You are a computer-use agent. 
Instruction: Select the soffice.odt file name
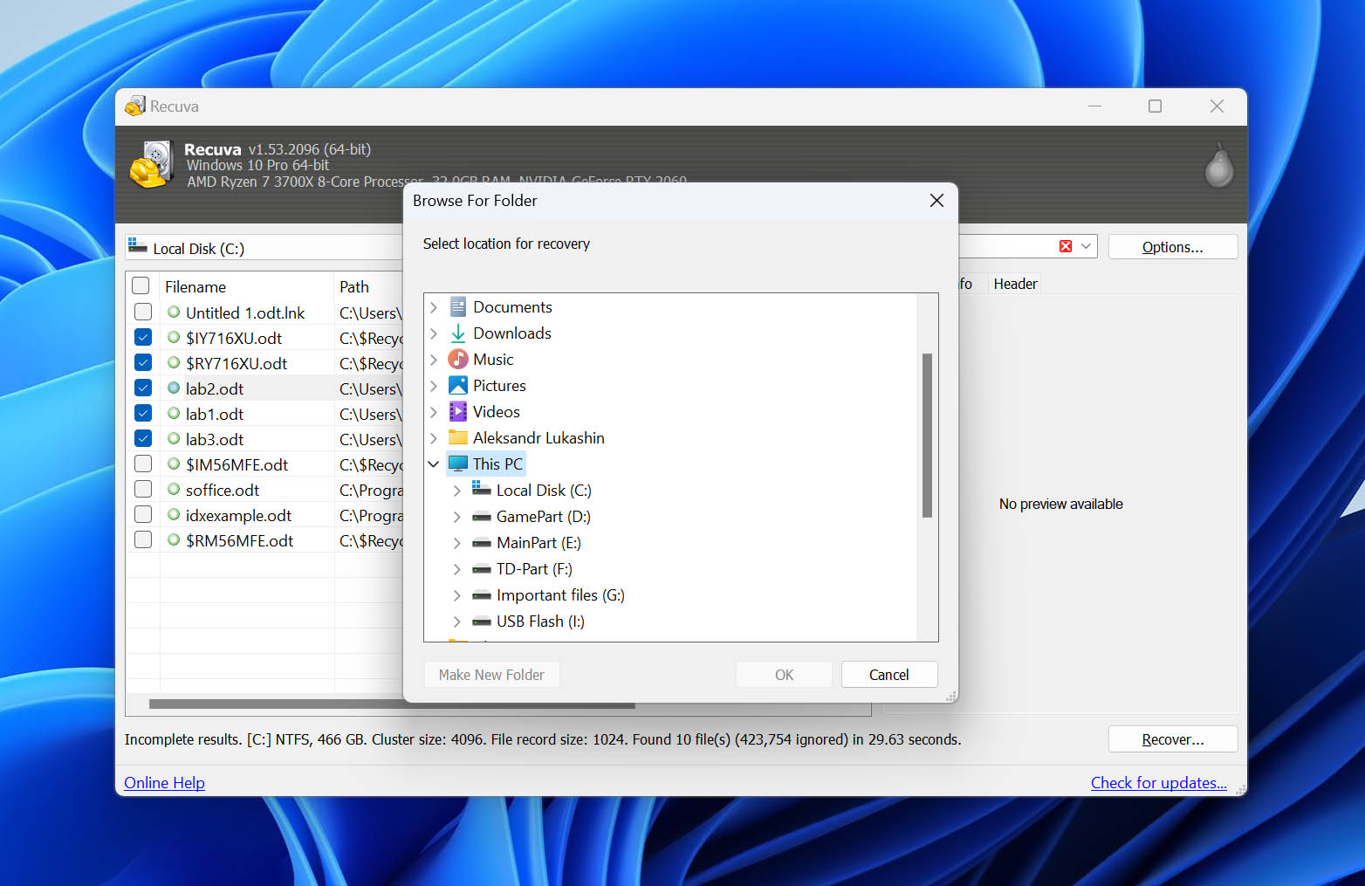pyautogui.click(x=223, y=490)
